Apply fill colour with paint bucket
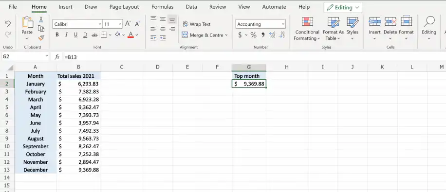446x192 pixels. point(117,35)
